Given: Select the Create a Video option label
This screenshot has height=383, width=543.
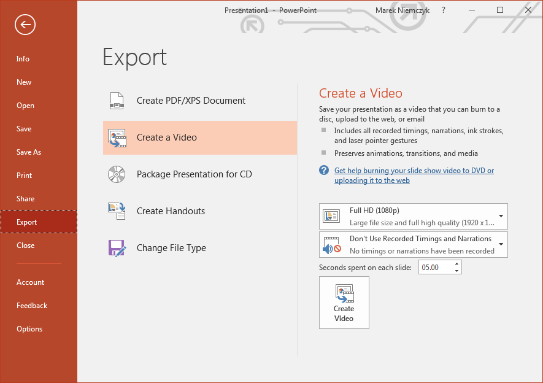Looking at the screenshot, I should [166, 137].
